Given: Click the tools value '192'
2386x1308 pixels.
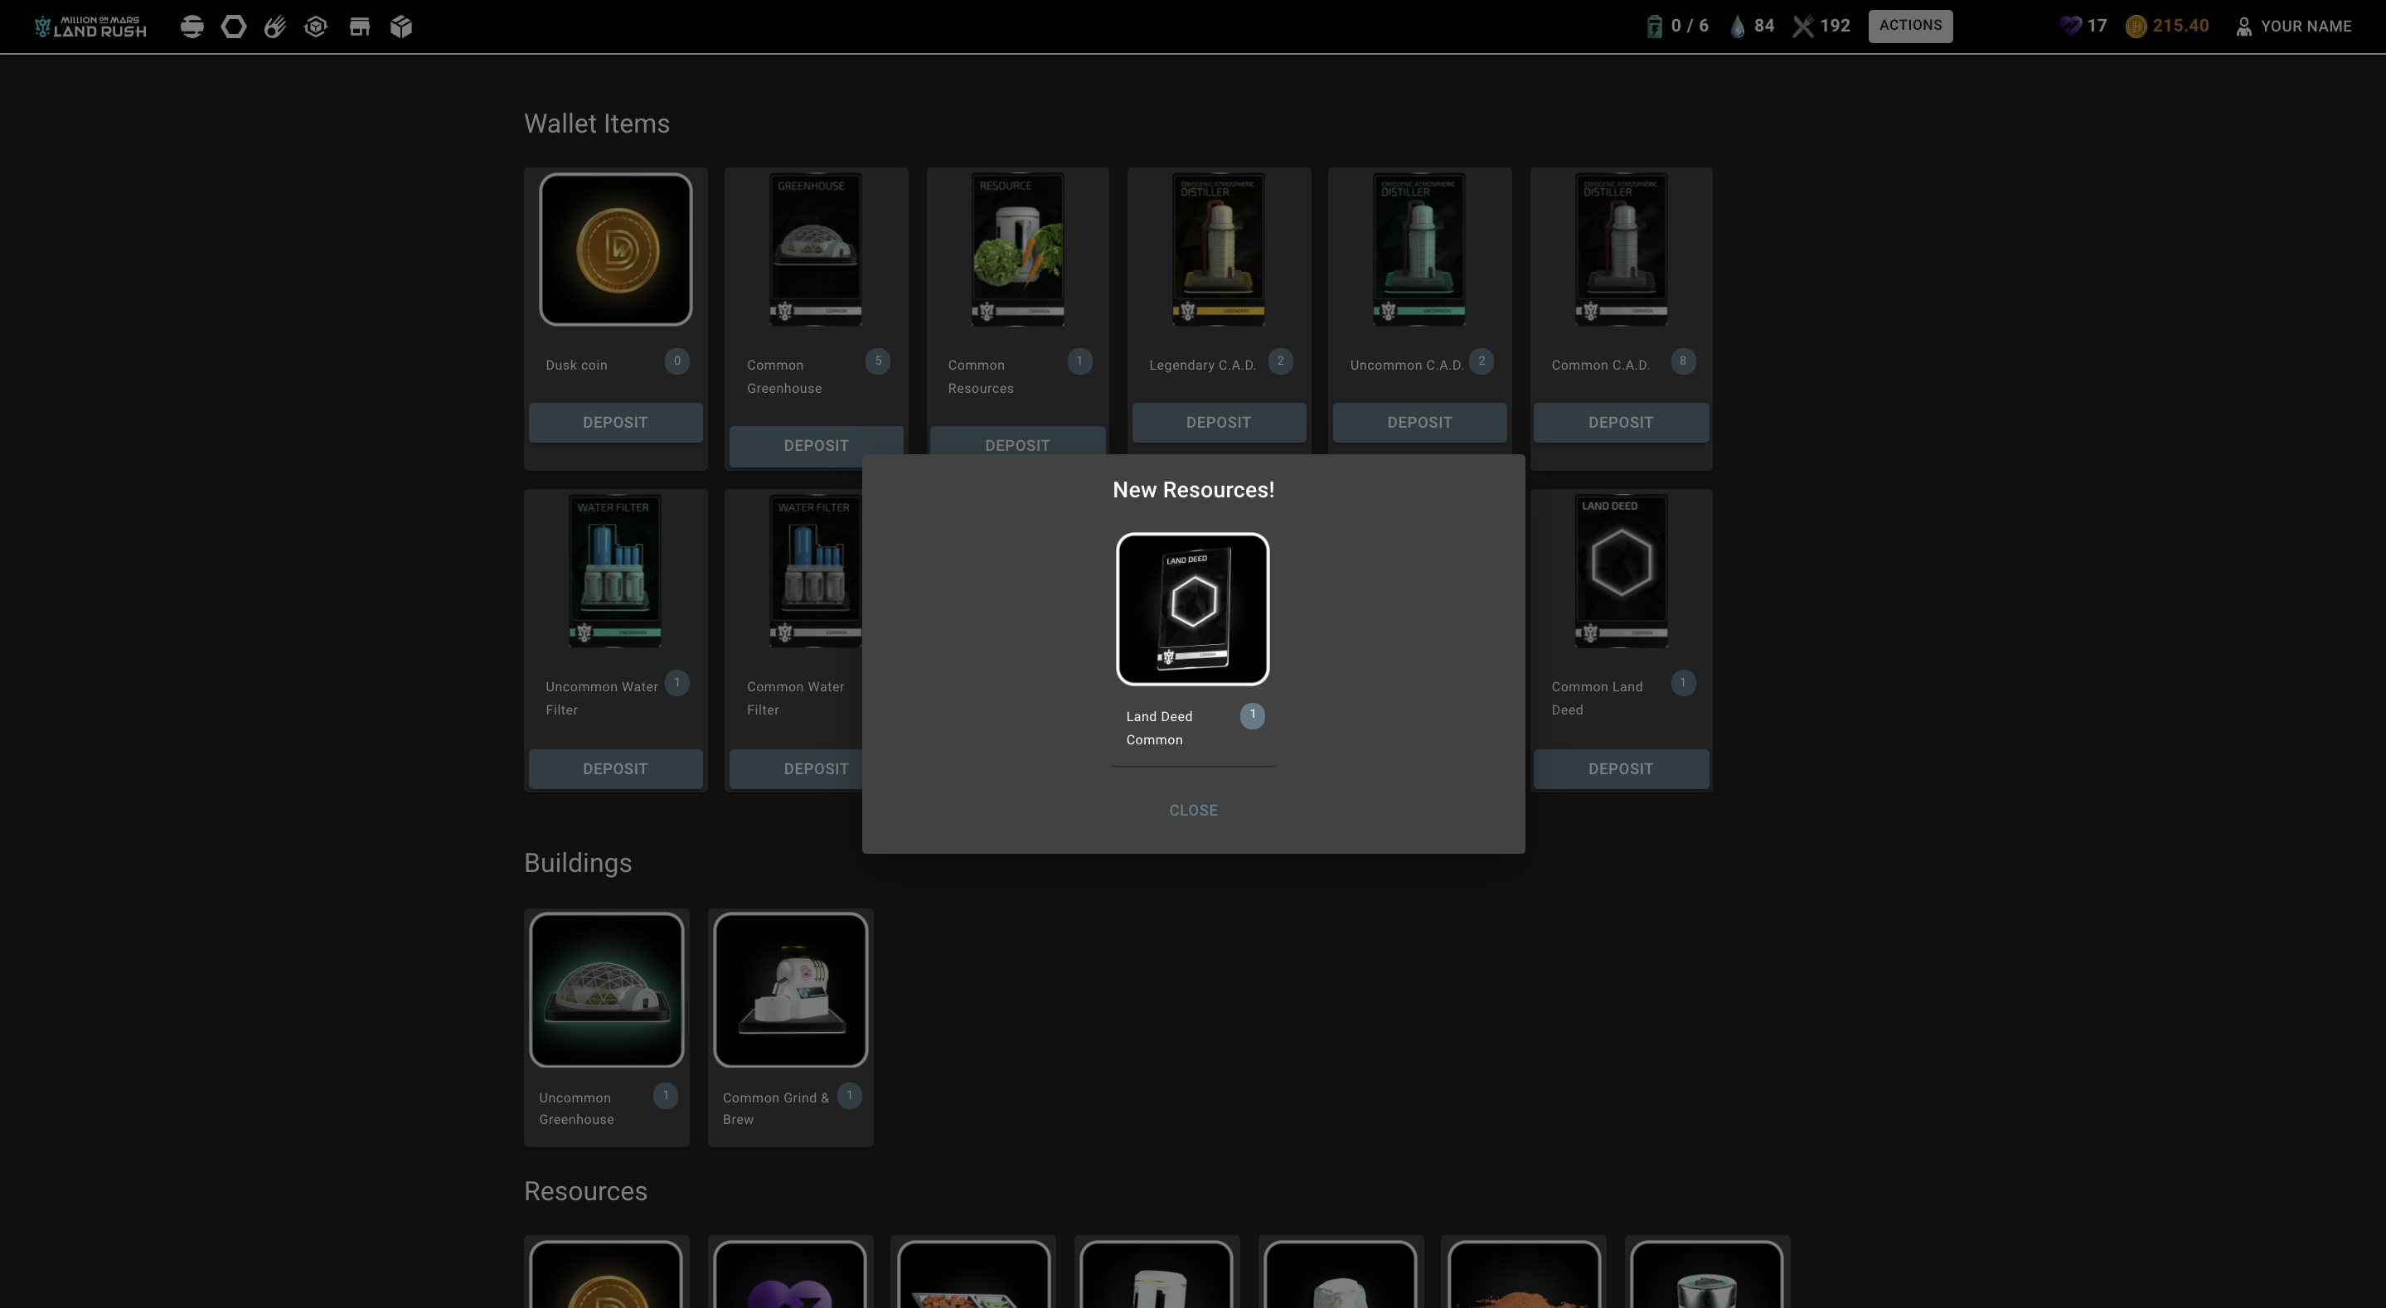Looking at the screenshot, I should point(1835,26).
